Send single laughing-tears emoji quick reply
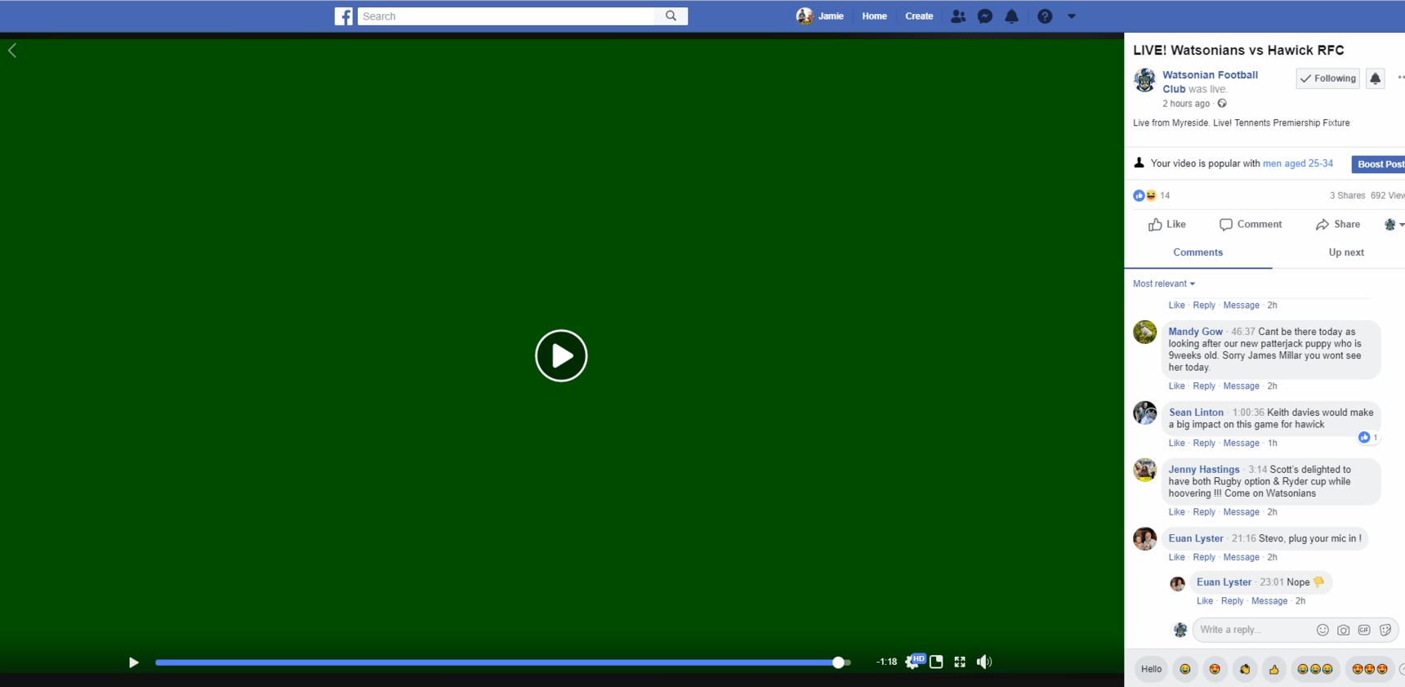 click(1185, 669)
